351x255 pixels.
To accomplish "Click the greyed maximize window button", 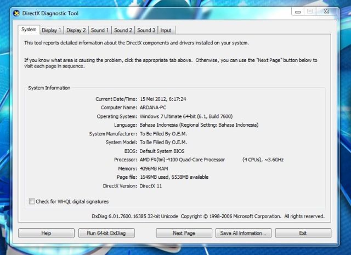I will [310, 12].
